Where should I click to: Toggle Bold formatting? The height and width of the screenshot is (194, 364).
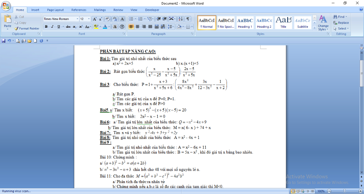46,27
